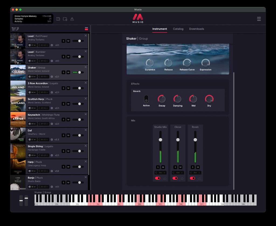The width and height of the screenshot is (276, 226).
Task: Click the sort instruments icon above the list
Action: tap(15, 29)
